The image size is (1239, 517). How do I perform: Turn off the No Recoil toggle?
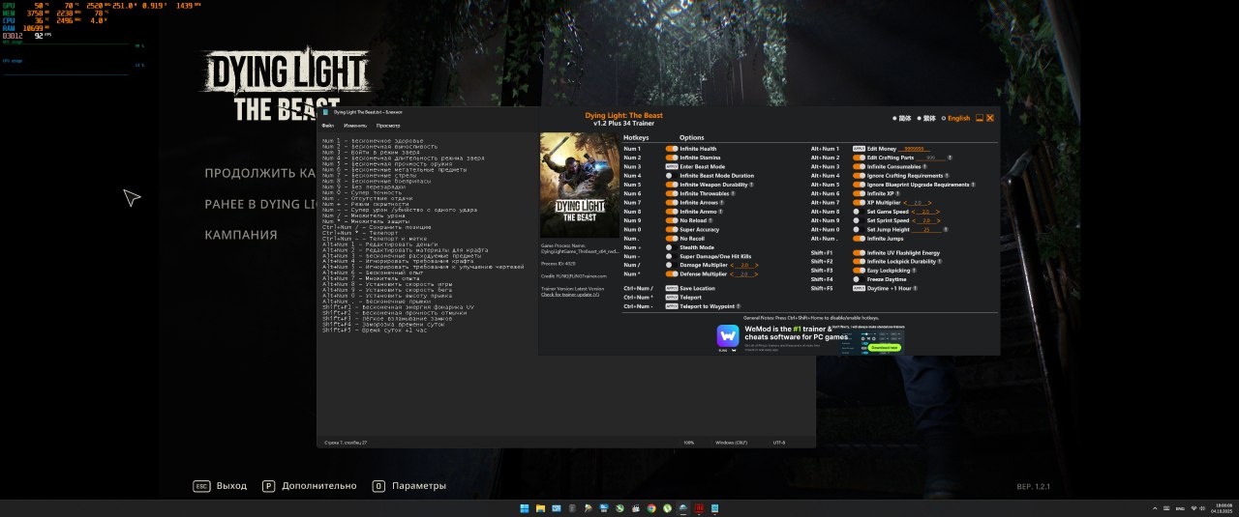click(672, 239)
